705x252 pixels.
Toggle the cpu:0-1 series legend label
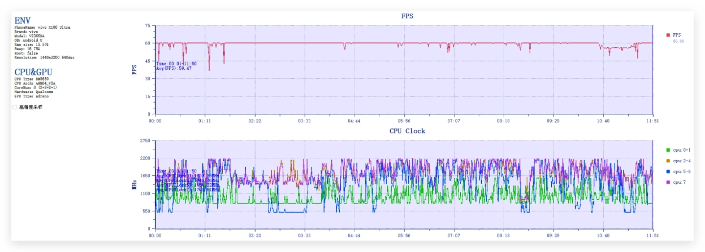coord(681,150)
